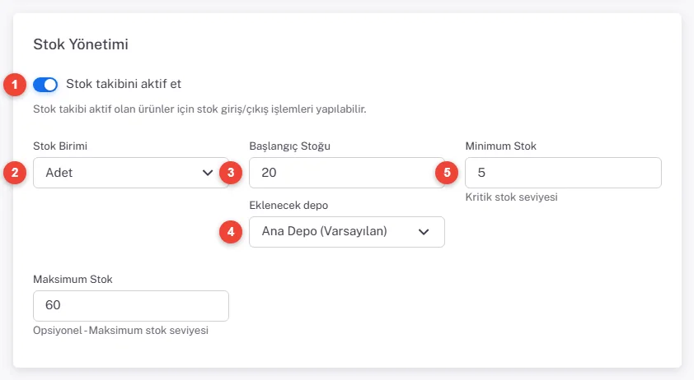
Task: Click the stock tracking description text
Action: click(x=199, y=109)
